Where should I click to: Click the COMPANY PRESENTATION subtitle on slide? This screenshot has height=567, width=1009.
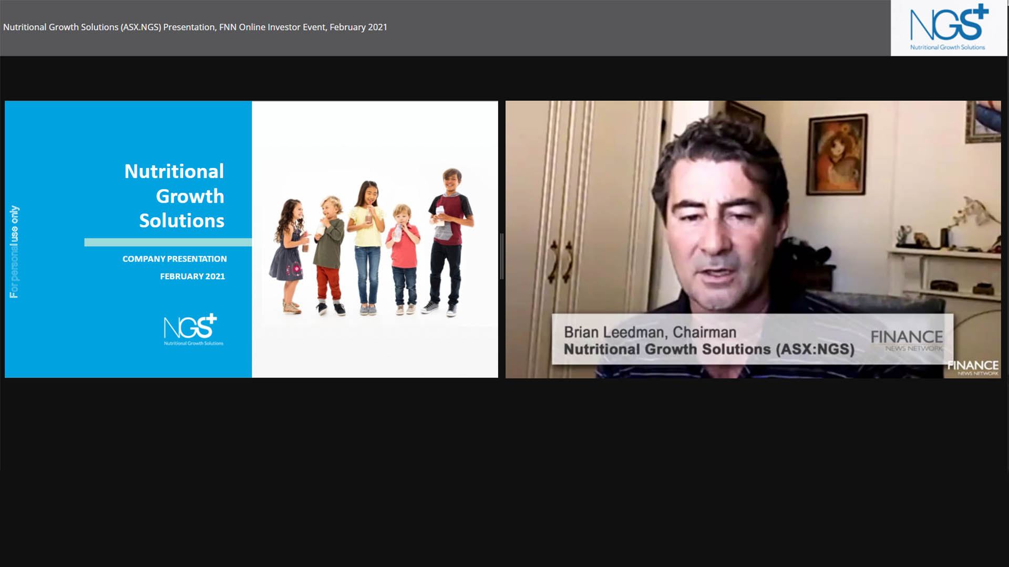pyautogui.click(x=174, y=259)
